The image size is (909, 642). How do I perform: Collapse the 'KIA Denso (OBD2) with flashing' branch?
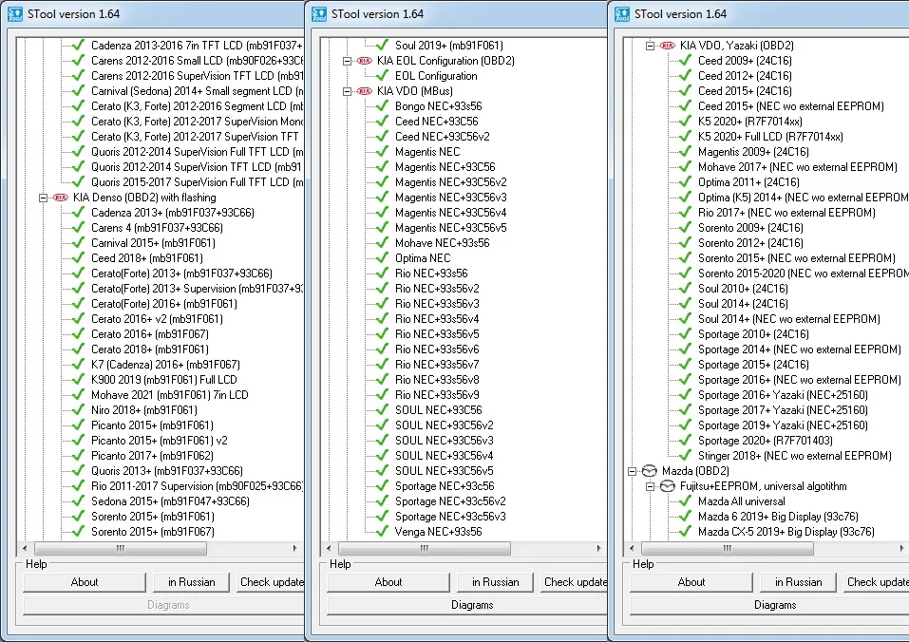tap(43, 198)
